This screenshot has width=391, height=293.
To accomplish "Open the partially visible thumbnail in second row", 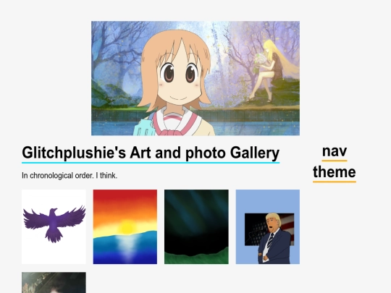I will coord(54,283).
